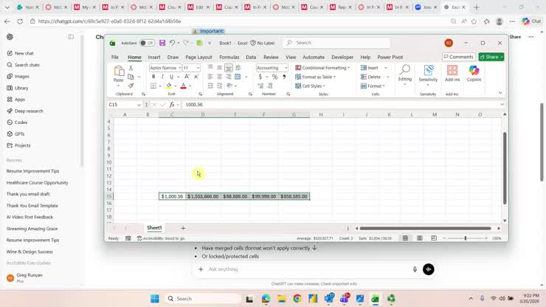This screenshot has width=546, height=307.
Task: Toggle bold formatting
Action: coord(153,77)
